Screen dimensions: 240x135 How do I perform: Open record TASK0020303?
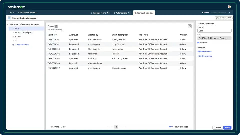(x=53, y=49)
